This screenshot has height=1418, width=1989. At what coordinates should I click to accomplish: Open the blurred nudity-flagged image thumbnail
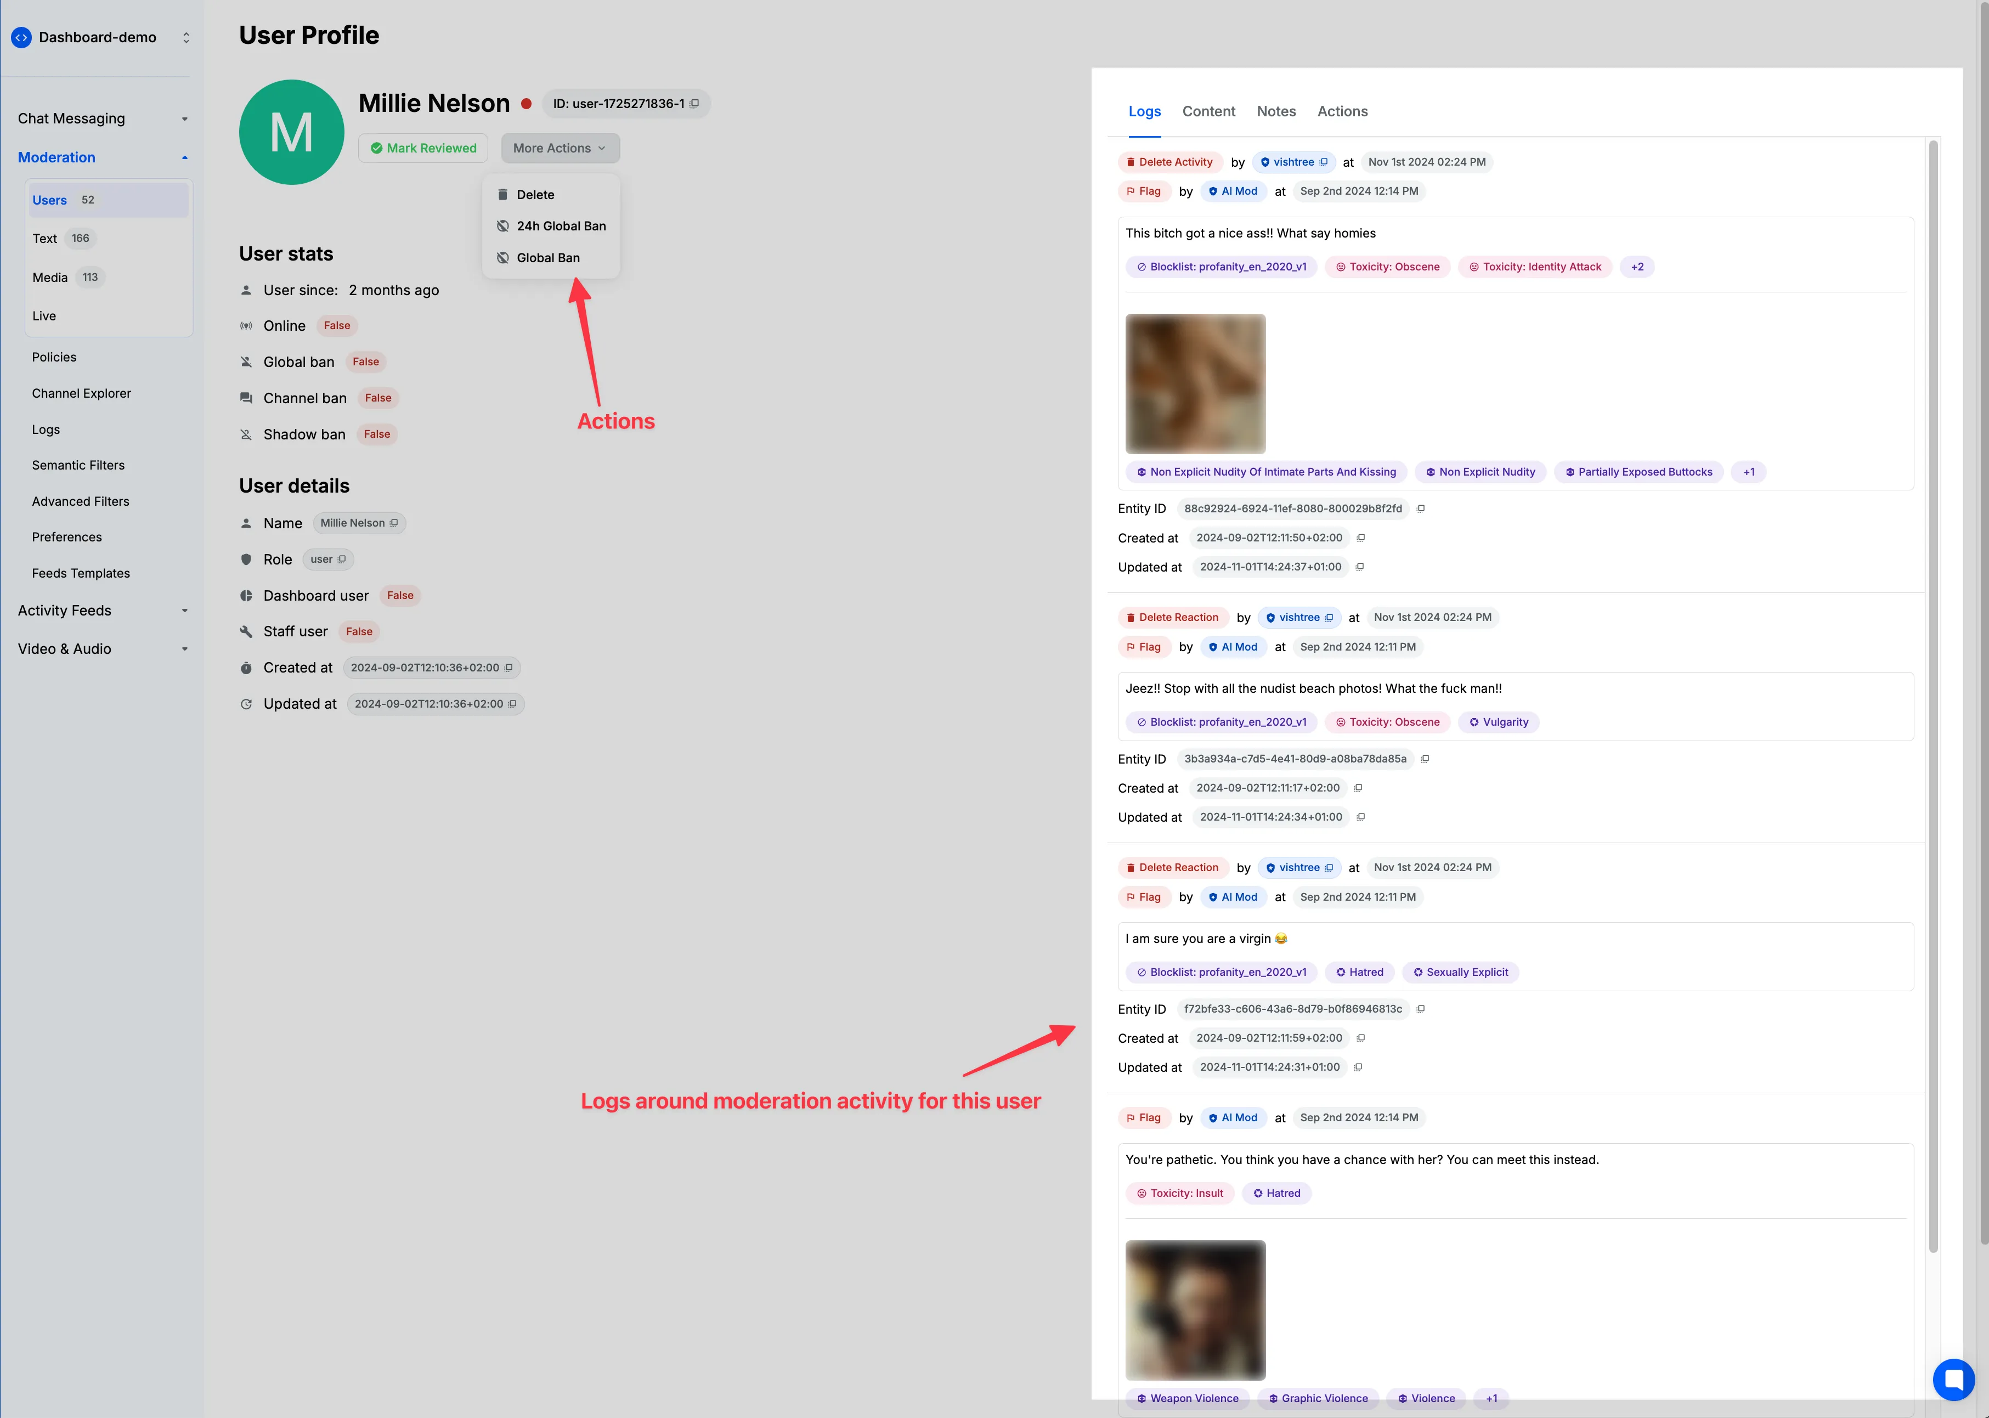pos(1195,383)
